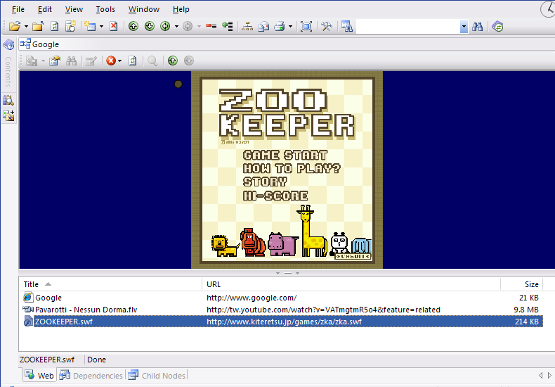Click the new document icon with sparkle

[70, 26]
